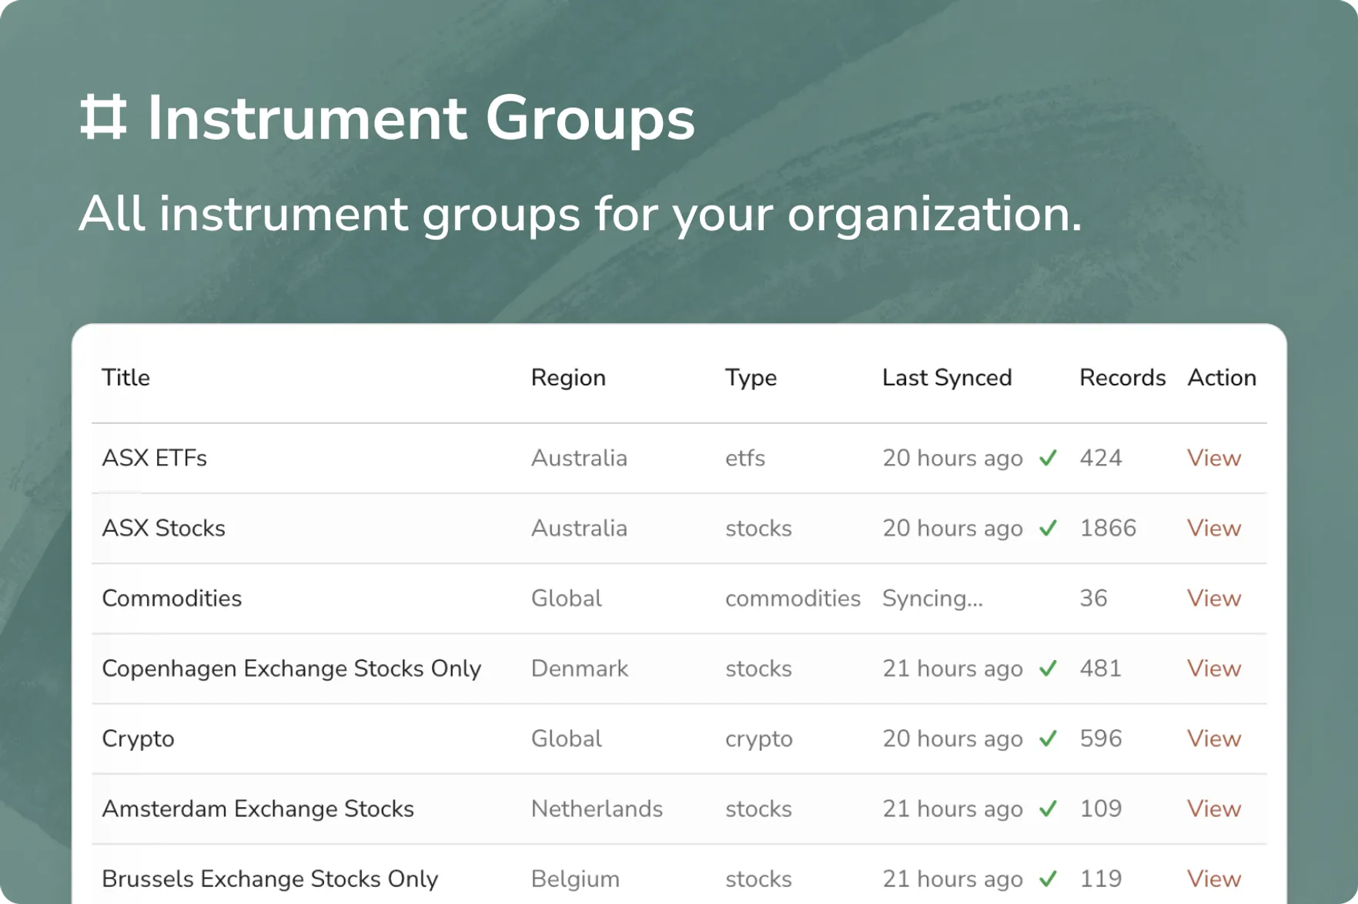Click the Instrument Groups hash icon

[x=103, y=118]
